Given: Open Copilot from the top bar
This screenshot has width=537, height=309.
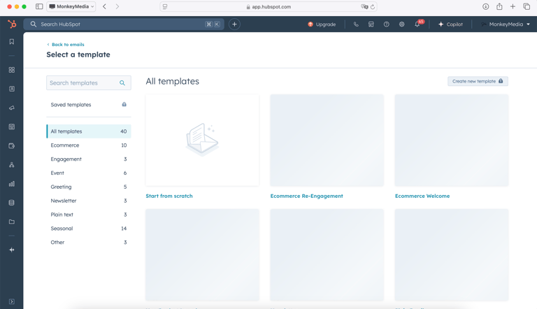Looking at the screenshot, I should click(450, 24).
